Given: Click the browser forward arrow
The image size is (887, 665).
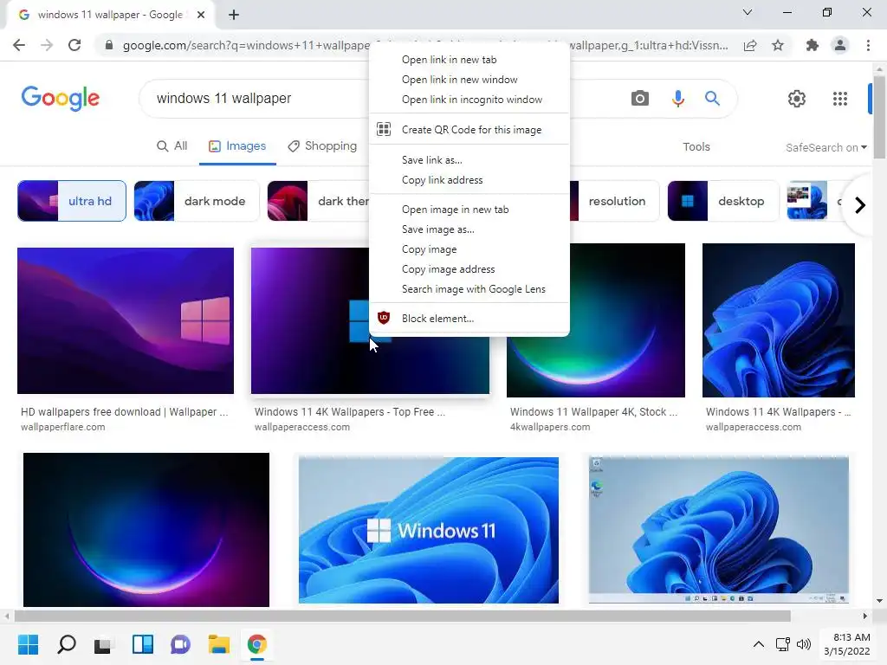Looking at the screenshot, I should [47, 45].
